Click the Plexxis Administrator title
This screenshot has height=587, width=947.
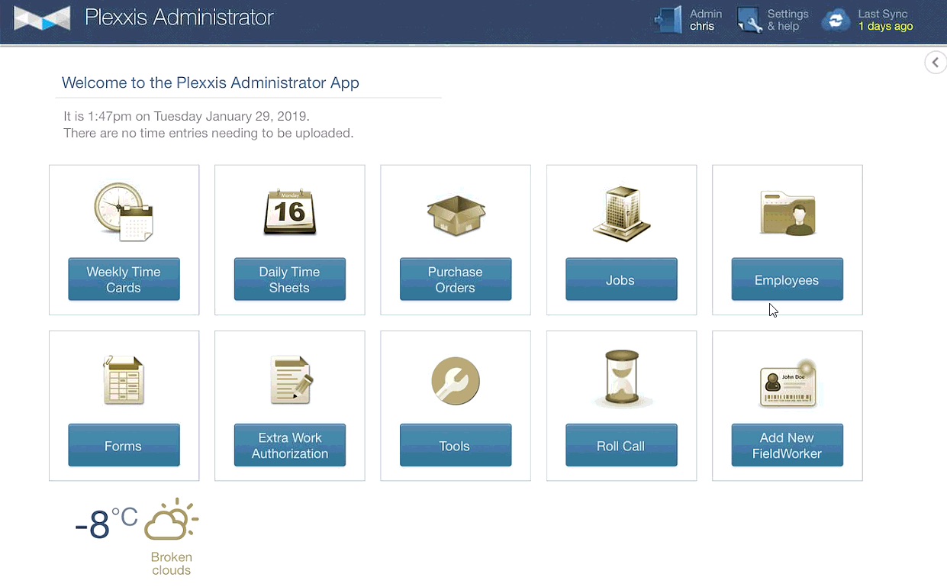click(x=179, y=18)
